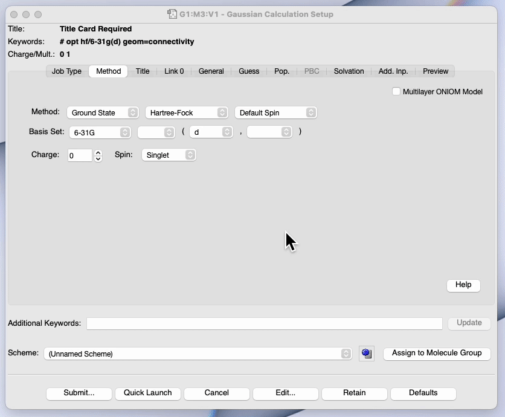
Task: Open the Add. Inp. tab
Action: (393, 71)
